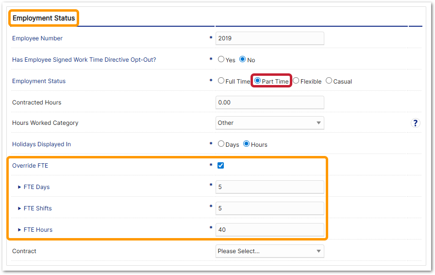Open the Hours Worked Category dropdown
The height and width of the screenshot is (275, 435).
click(x=269, y=123)
